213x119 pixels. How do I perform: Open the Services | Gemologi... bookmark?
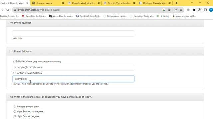[88, 16]
